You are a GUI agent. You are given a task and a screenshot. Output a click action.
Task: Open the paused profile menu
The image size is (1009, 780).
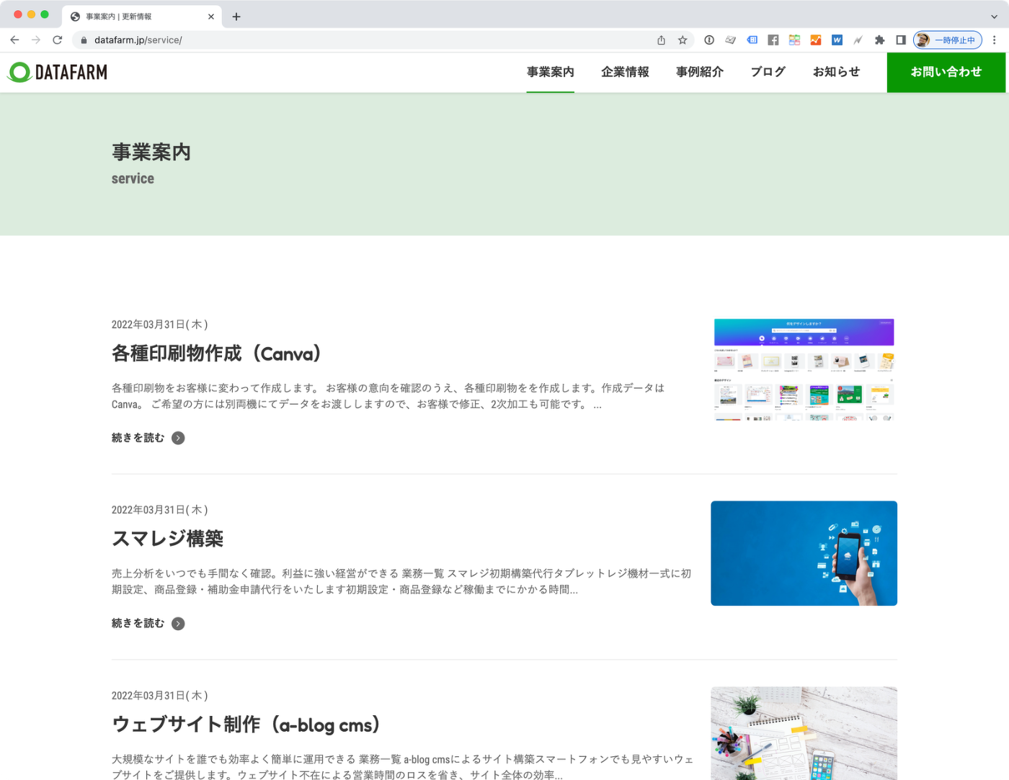[947, 40]
